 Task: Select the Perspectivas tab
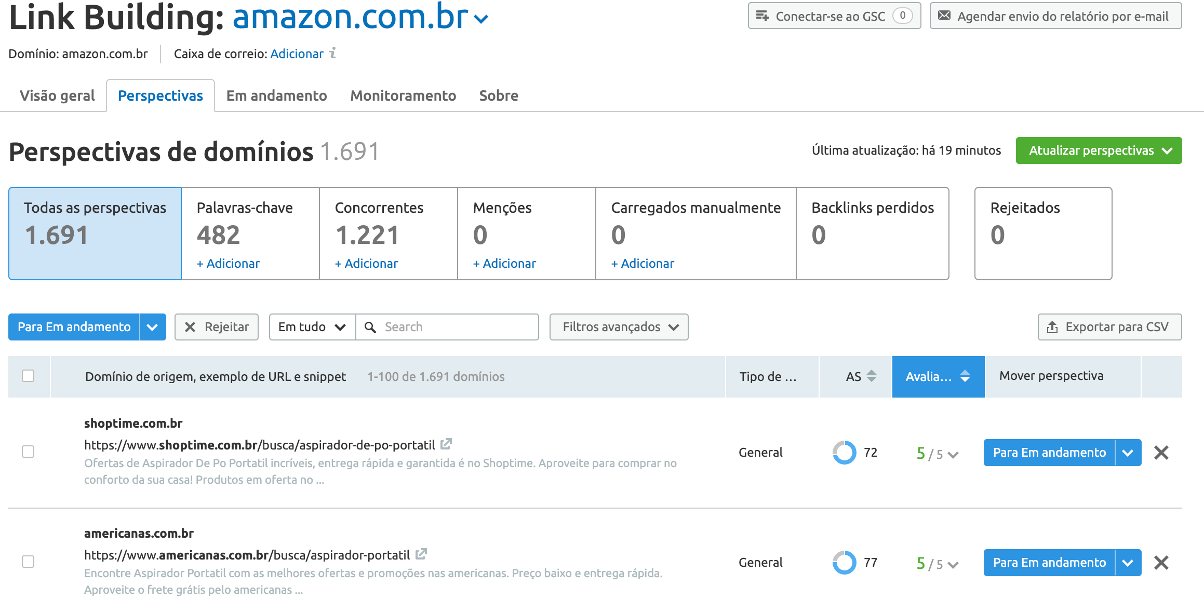[x=160, y=95]
